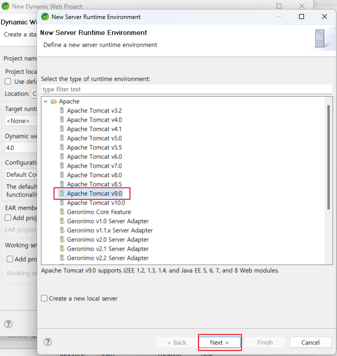
Task: Select Apache Tomcat v8.0 runtime
Action: point(94,175)
